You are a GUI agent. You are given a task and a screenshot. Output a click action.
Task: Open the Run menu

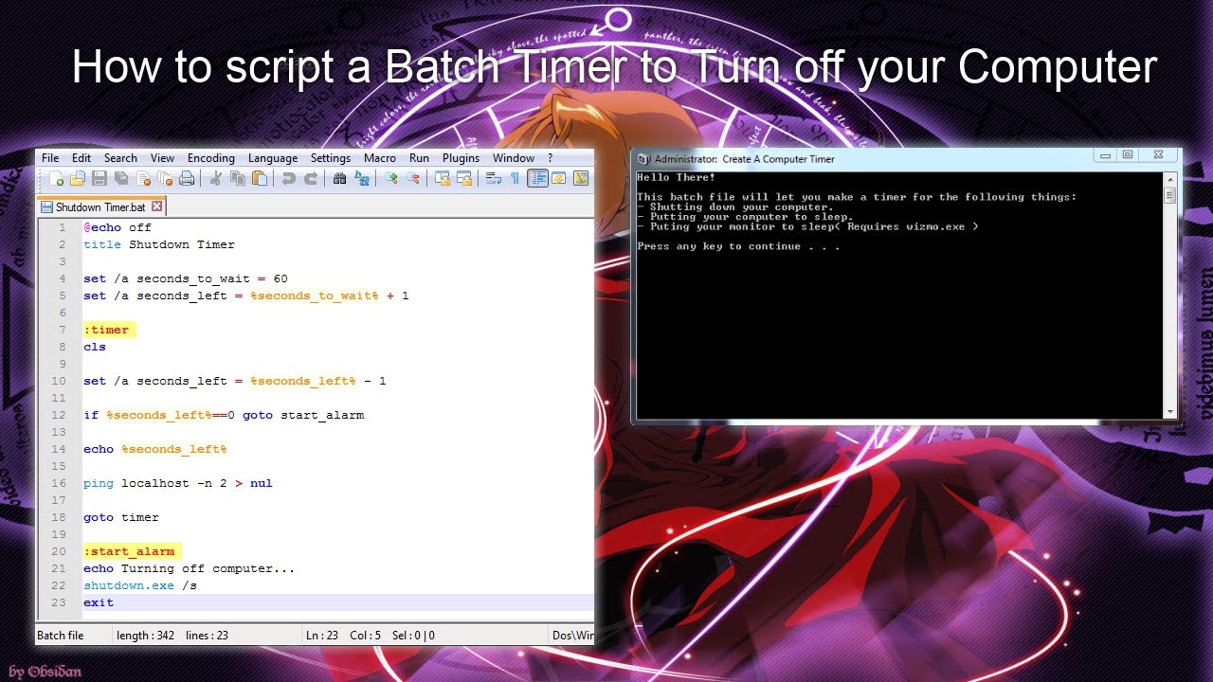coord(419,158)
